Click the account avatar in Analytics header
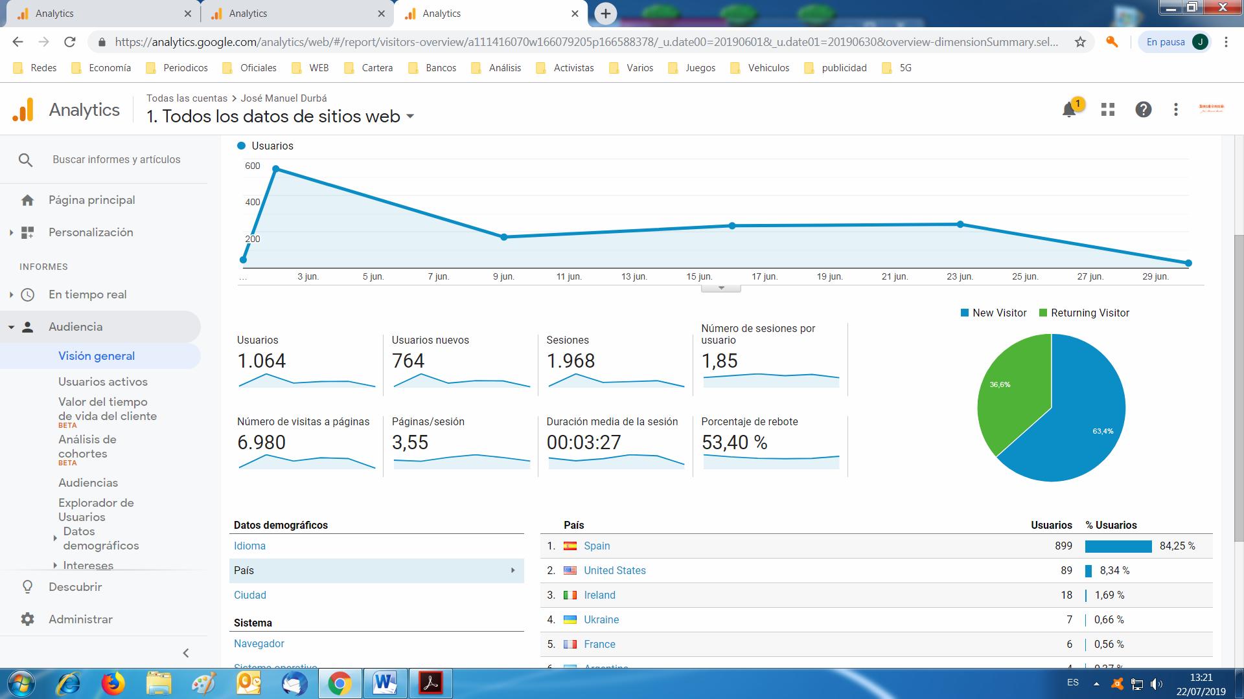This screenshot has width=1244, height=699. click(x=1211, y=109)
